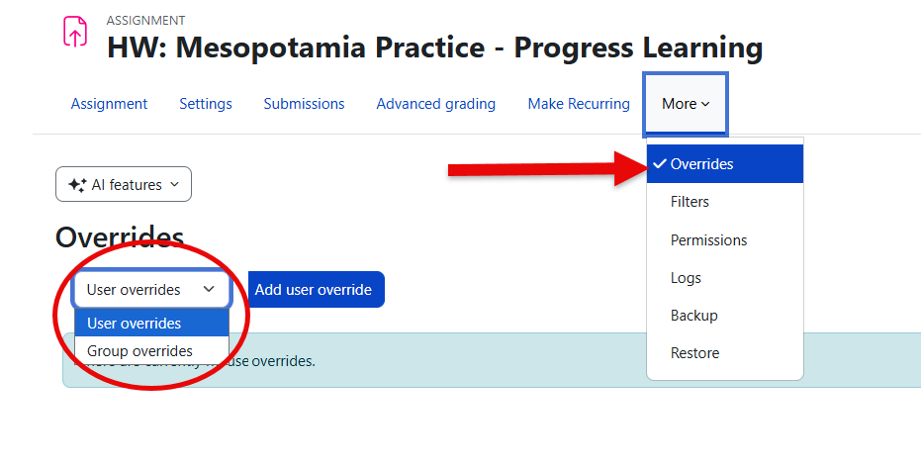Choose Group overrides in the list

coord(151,350)
